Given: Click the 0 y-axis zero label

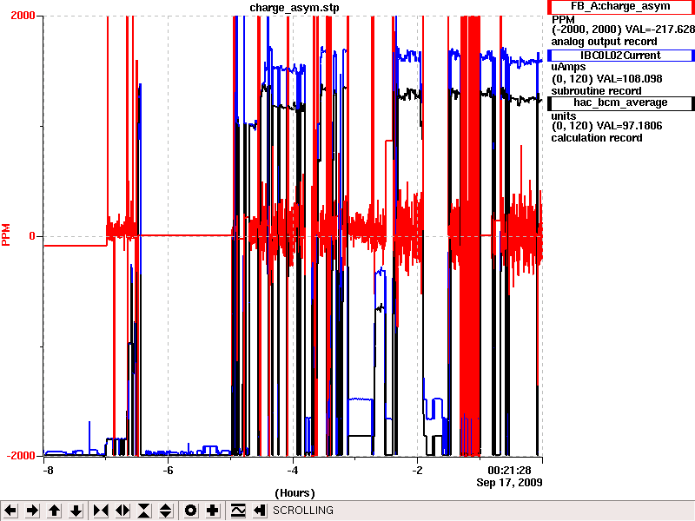Looking at the screenshot, I should click(32, 236).
